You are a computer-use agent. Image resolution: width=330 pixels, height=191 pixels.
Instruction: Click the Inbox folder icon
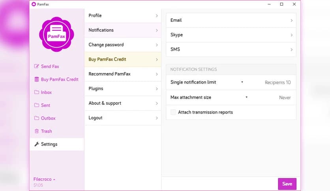coord(37,92)
